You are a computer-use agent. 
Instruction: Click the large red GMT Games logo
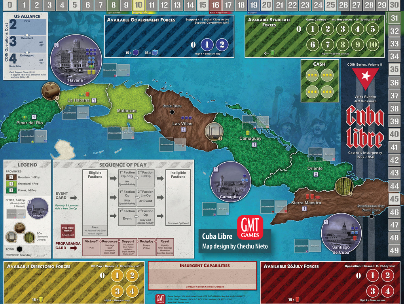(x=250, y=228)
